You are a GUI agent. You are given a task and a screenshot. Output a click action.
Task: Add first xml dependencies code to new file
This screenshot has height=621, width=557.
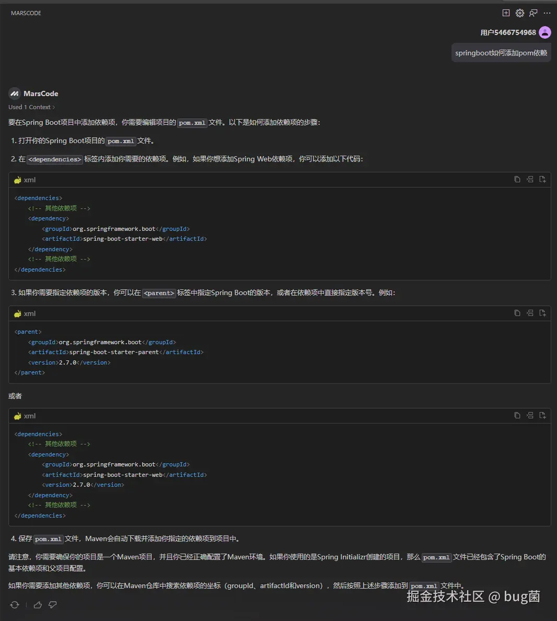pyautogui.click(x=543, y=180)
